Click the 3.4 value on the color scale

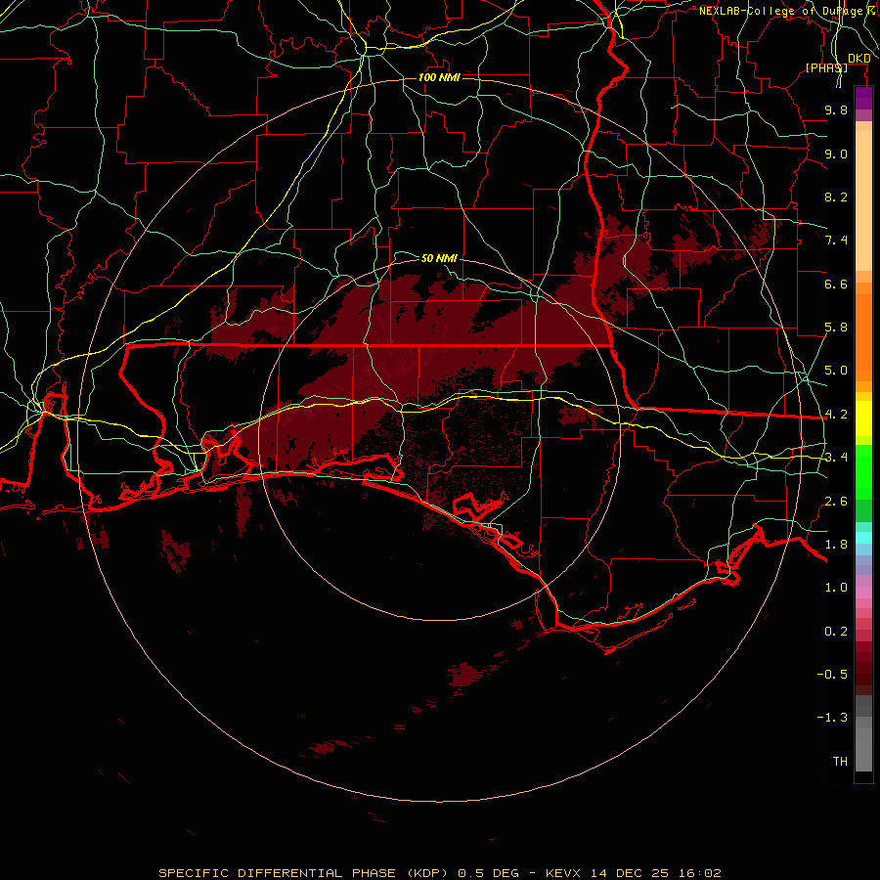(x=836, y=458)
